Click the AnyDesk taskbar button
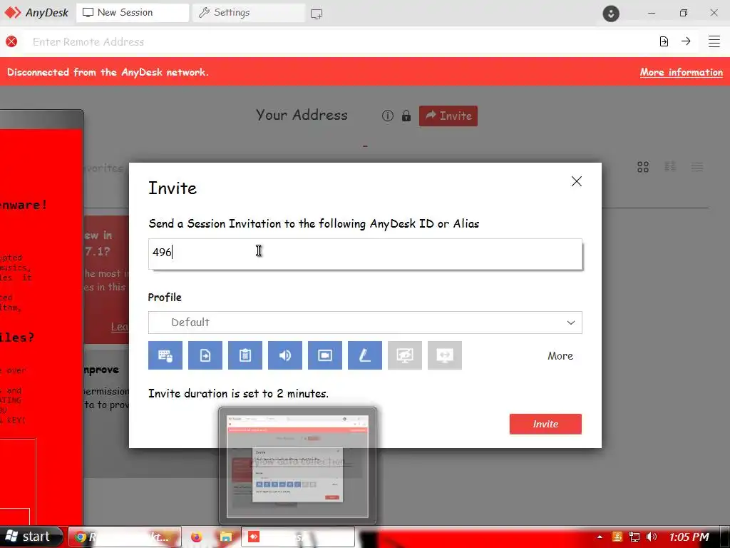The height and width of the screenshot is (548, 730). click(298, 537)
